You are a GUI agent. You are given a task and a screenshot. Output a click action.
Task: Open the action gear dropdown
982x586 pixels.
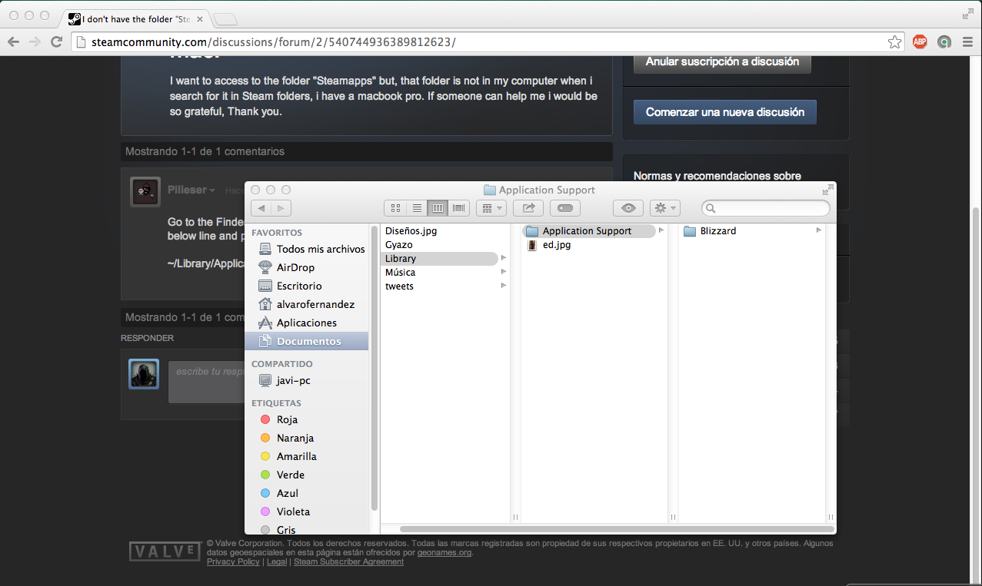tap(663, 207)
